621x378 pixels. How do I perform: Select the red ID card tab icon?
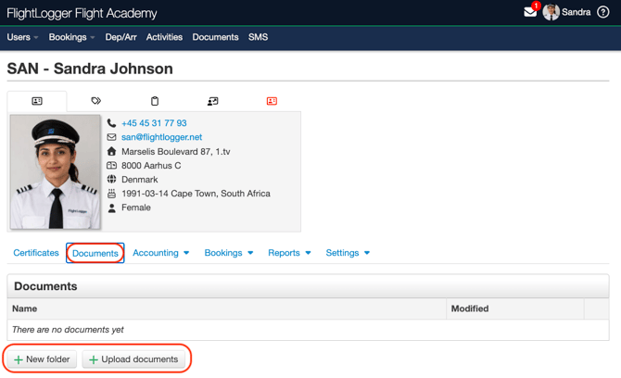tap(272, 101)
